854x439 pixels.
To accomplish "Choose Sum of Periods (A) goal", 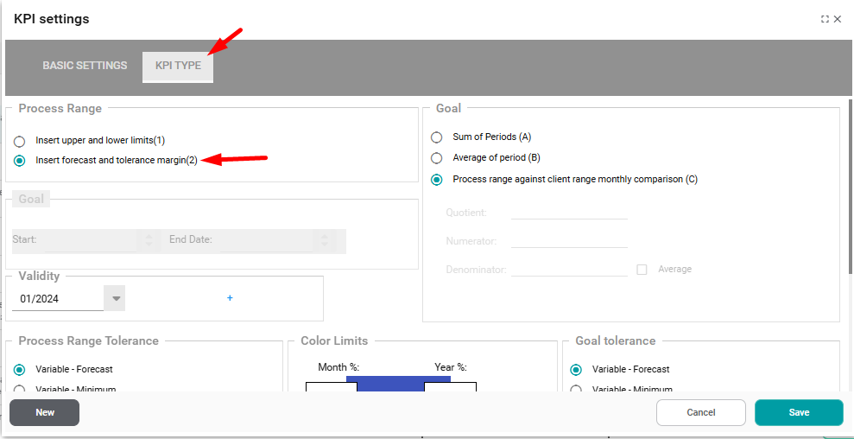I will tap(437, 137).
